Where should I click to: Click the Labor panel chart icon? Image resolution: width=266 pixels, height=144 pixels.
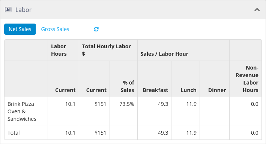pos(8,10)
